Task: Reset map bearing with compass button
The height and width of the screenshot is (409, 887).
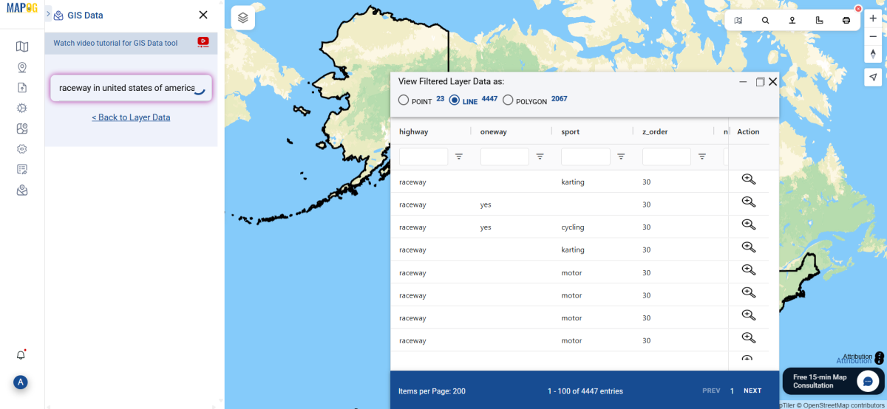Action: coord(873,54)
